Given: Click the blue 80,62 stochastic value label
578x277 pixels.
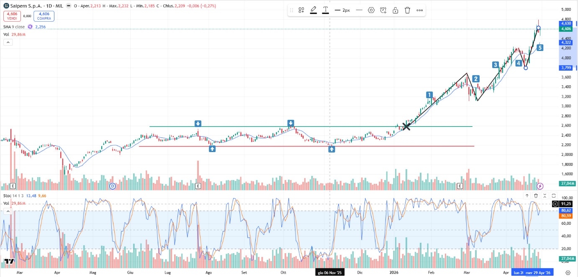Looking at the screenshot, I should (x=566, y=211).
